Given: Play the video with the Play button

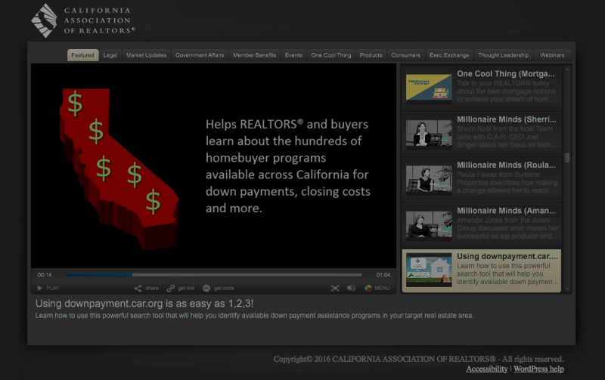Looking at the screenshot, I should pos(48,288).
